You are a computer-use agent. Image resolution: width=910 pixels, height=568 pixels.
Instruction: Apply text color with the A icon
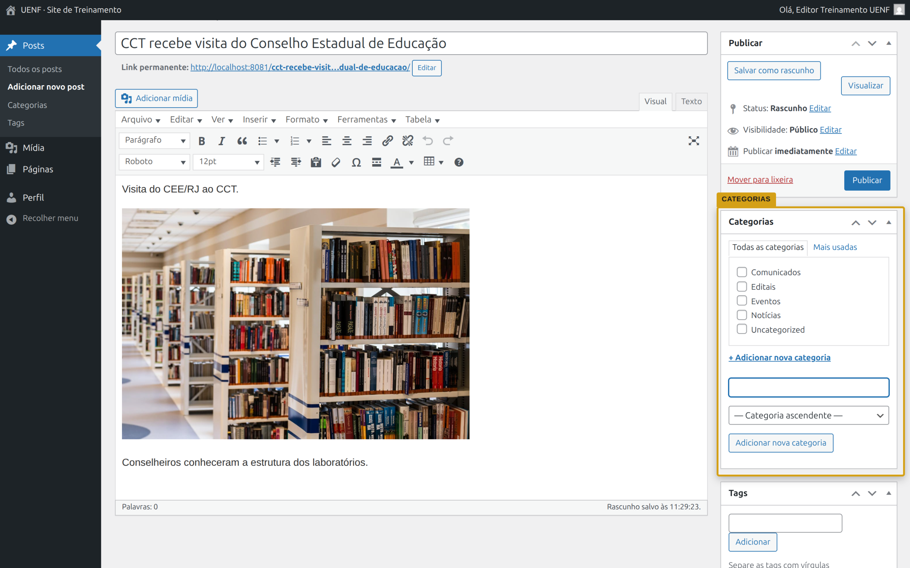tap(397, 162)
